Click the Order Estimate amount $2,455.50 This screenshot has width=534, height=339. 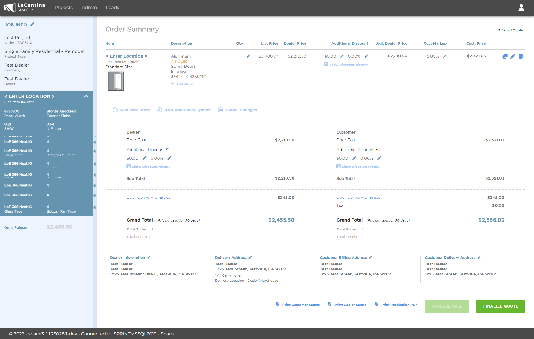click(60, 227)
